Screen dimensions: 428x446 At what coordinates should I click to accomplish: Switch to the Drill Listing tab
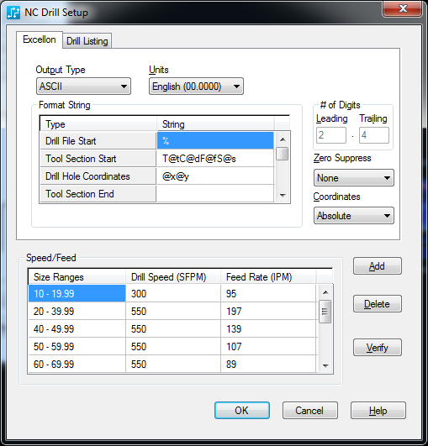coord(87,41)
